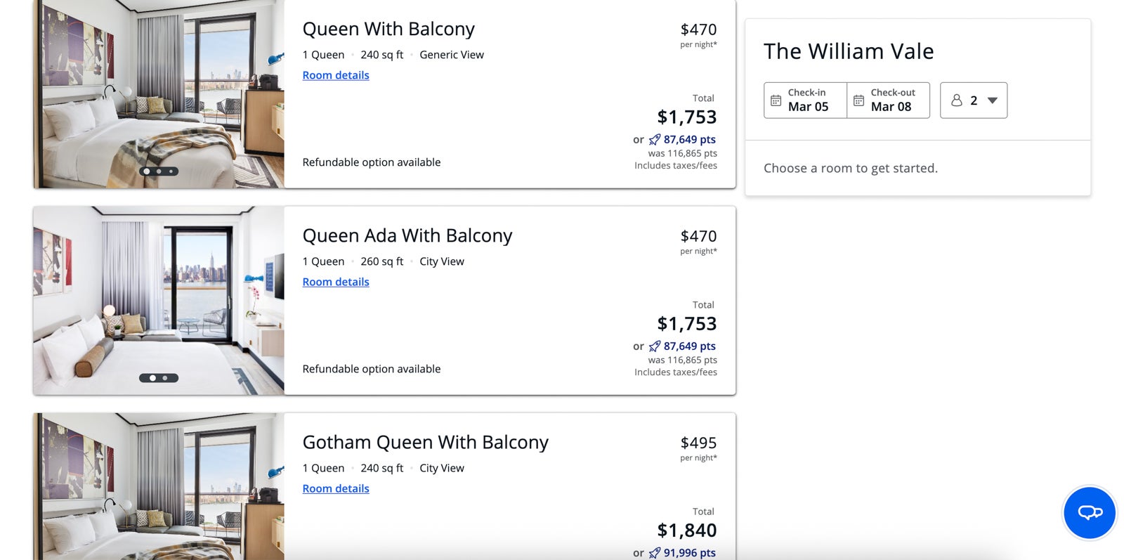Open Room details for Gotham Queen With Balcony
This screenshot has height=560, width=1124.
point(336,488)
